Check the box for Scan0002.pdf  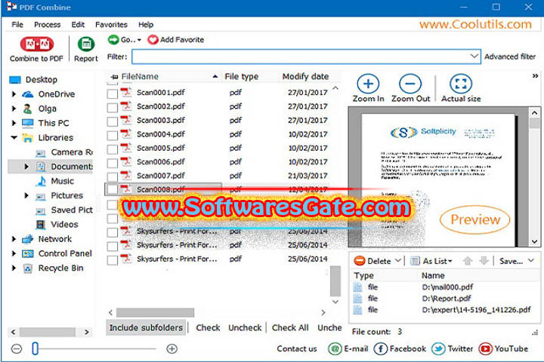[x=112, y=108]
